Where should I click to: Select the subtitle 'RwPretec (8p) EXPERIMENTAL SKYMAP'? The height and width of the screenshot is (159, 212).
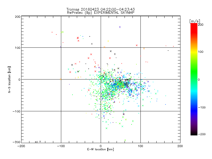click(101, 13)
